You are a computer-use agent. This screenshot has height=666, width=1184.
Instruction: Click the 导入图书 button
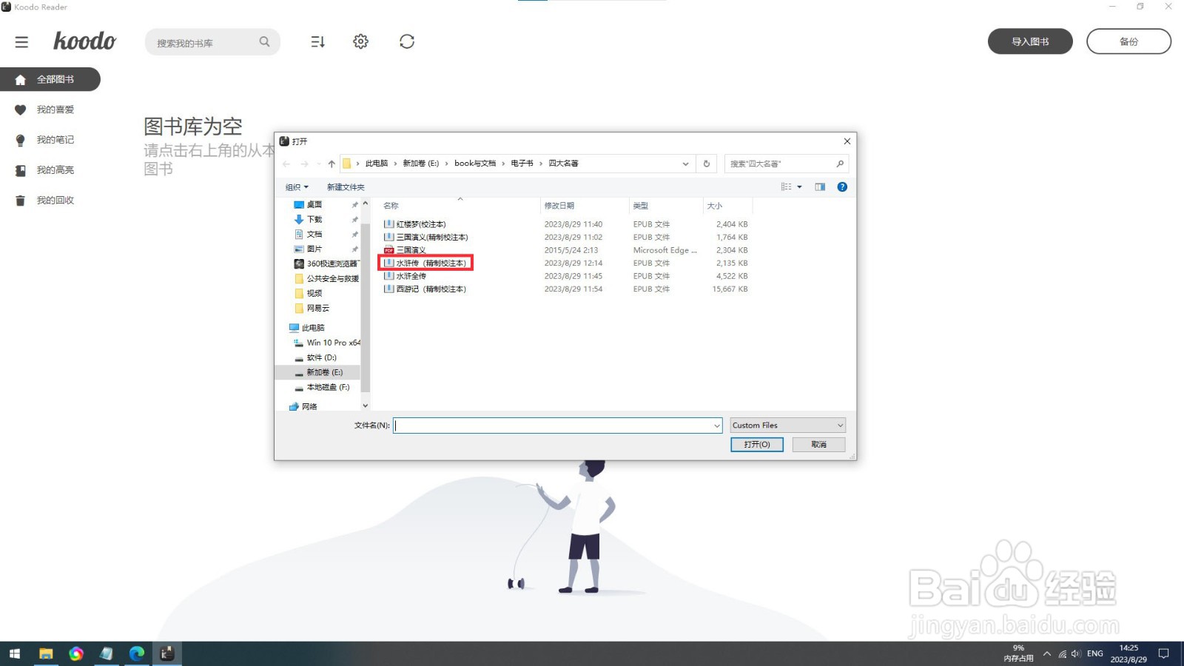(x=1030, y=41)
